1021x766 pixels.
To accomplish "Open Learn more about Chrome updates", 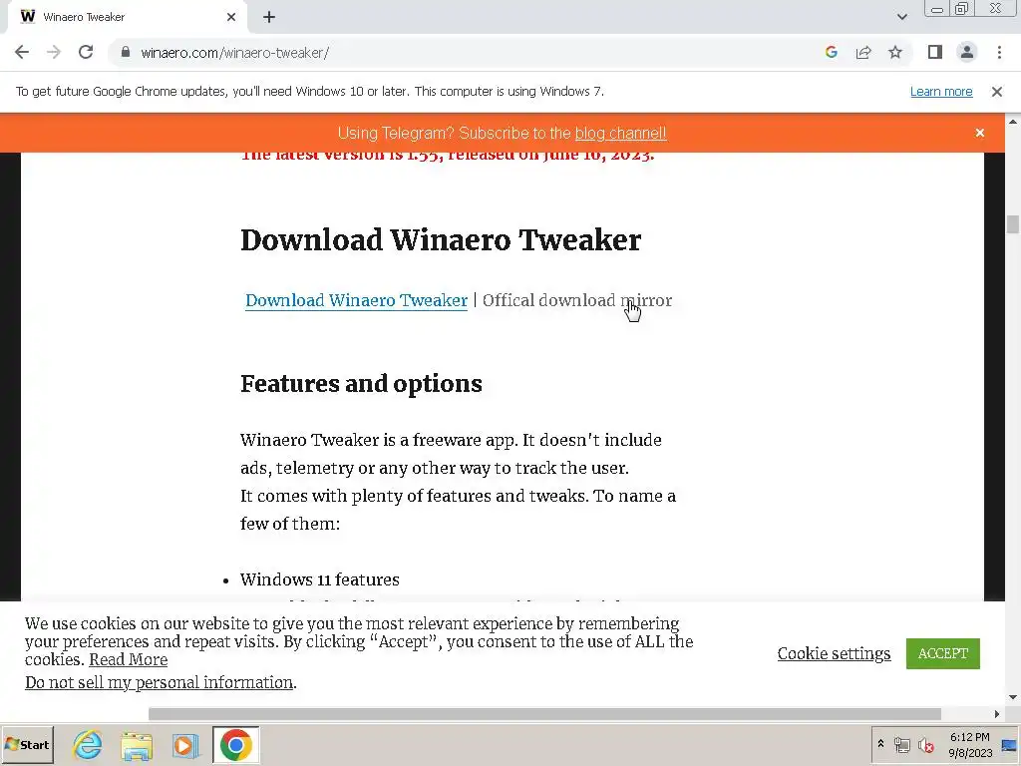I will [x=941, y=92].
